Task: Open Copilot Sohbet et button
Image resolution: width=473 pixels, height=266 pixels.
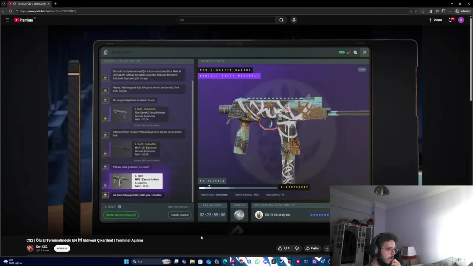Action: click(462, 11)
